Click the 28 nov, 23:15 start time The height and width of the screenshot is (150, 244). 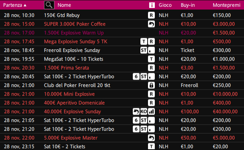coord(19,146)
